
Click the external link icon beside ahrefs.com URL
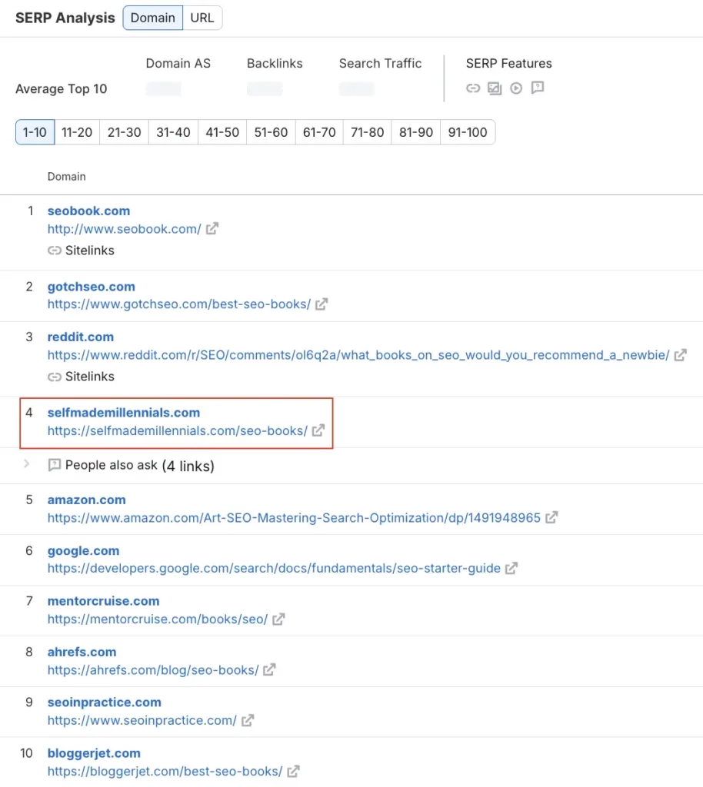point(269,669)
